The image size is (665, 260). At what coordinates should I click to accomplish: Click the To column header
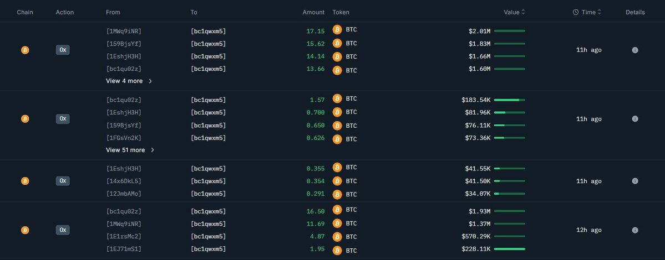[x=194, y=12]
